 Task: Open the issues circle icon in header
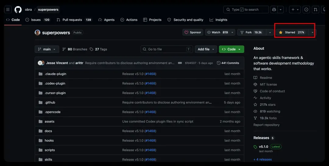click(x=306, y=9)
